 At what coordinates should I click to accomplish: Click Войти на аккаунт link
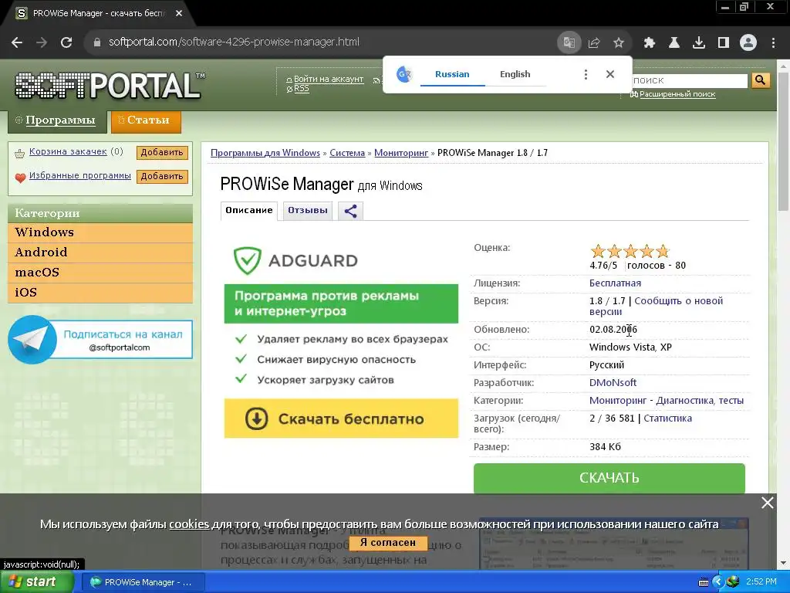(x=329, y=80)
